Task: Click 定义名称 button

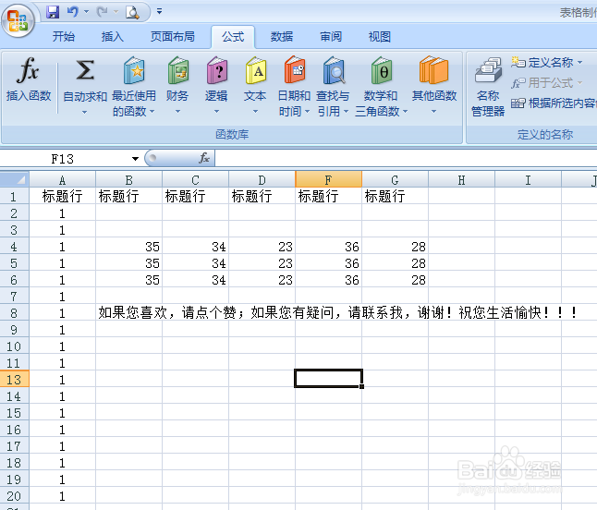Action: tap(542, 62)
